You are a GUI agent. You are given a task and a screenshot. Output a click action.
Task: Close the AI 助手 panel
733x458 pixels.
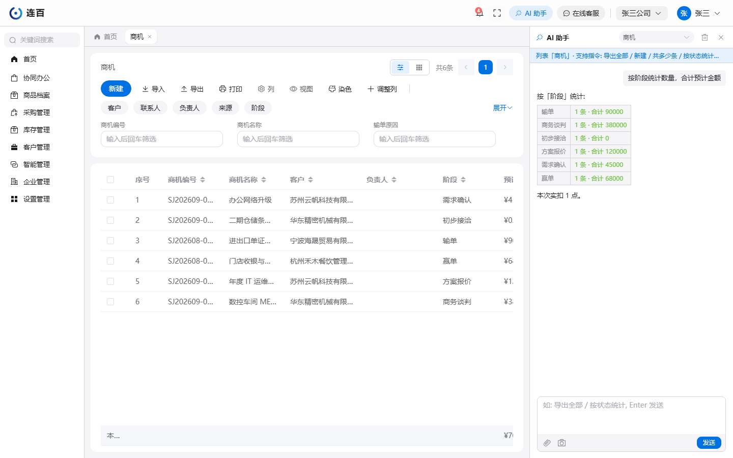[721, 37]
